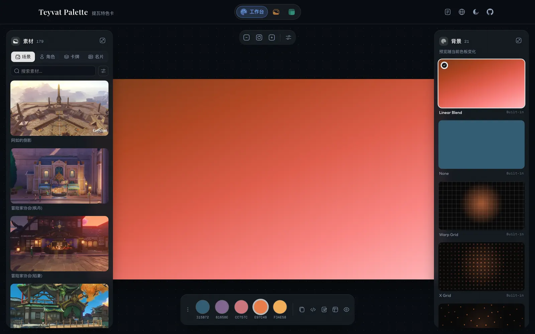Zoom in the canvas with plus button
This screenshot has height=334, width=535.
pos(272,37)
